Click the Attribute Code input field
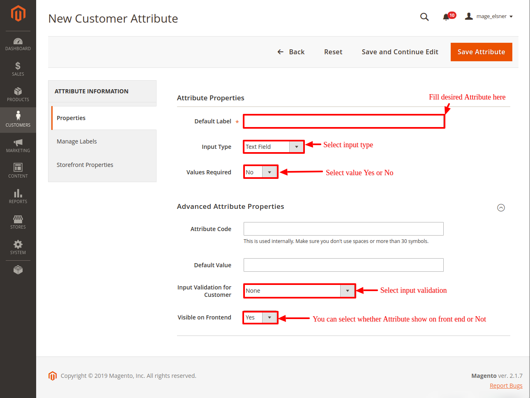This screenshot has width=530, height=398. click(x=343, y=229)
